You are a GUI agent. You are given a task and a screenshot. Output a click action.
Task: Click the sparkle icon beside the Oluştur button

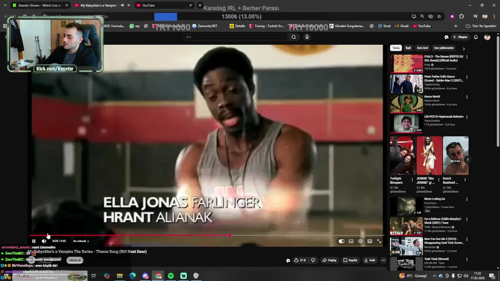pyautogui.click(x=446, y=37)
